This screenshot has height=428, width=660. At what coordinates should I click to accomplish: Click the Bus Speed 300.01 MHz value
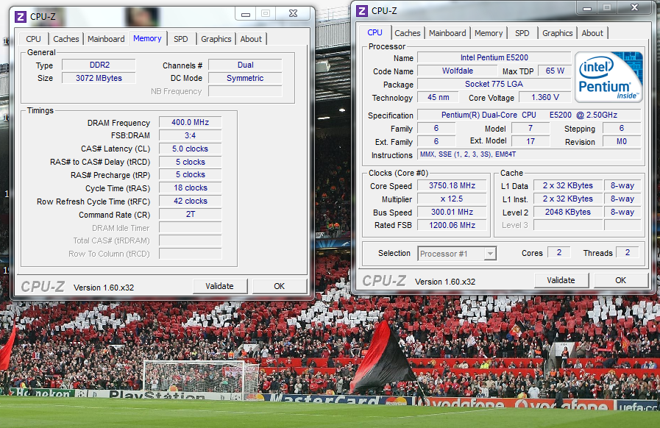click(452, 212)
